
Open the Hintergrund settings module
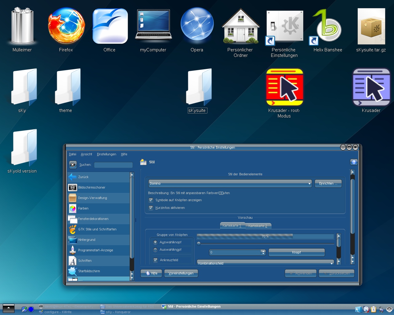pos(99,240)
